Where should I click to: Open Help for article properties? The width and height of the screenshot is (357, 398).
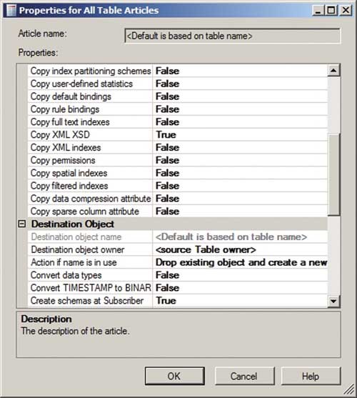click(x=311, y=376)
